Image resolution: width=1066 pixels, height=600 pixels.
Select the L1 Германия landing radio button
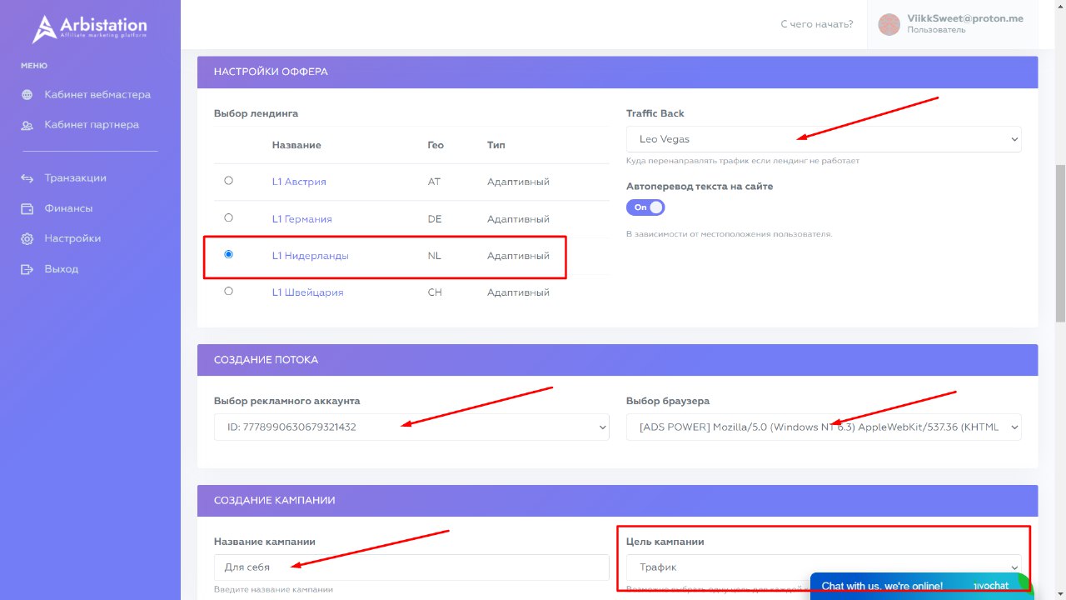coord(229,217)
